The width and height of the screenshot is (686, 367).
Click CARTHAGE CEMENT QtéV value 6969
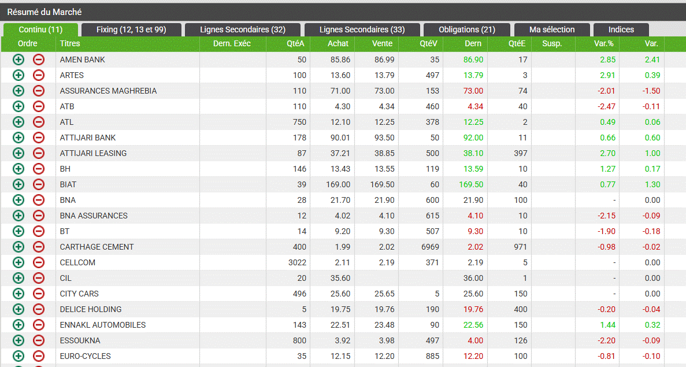point(430,247)
